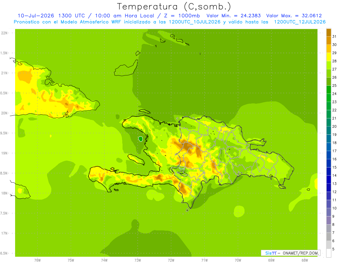The image size is (342, 264).
Task: Select the color bar segment between 24 and 25
Action: pyautogui.click(x=329, y=90)
